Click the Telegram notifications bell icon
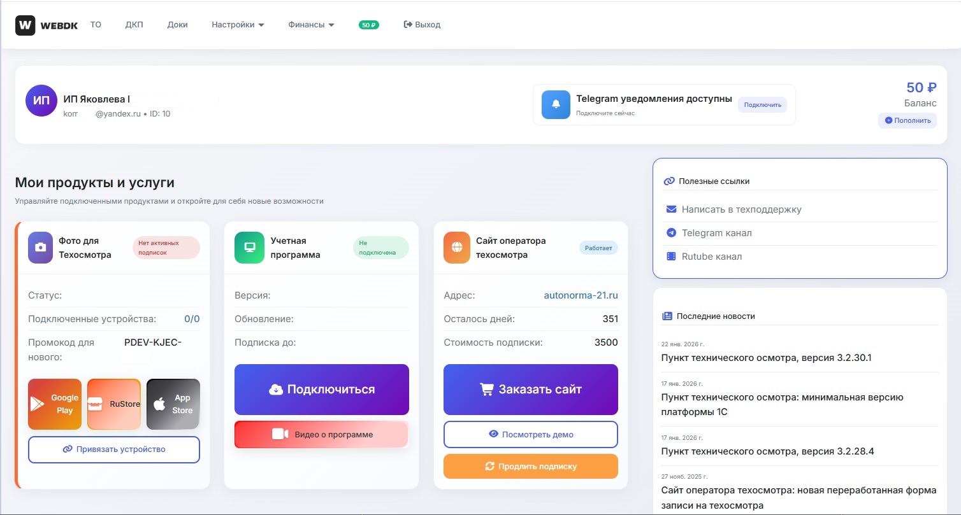 556,104
